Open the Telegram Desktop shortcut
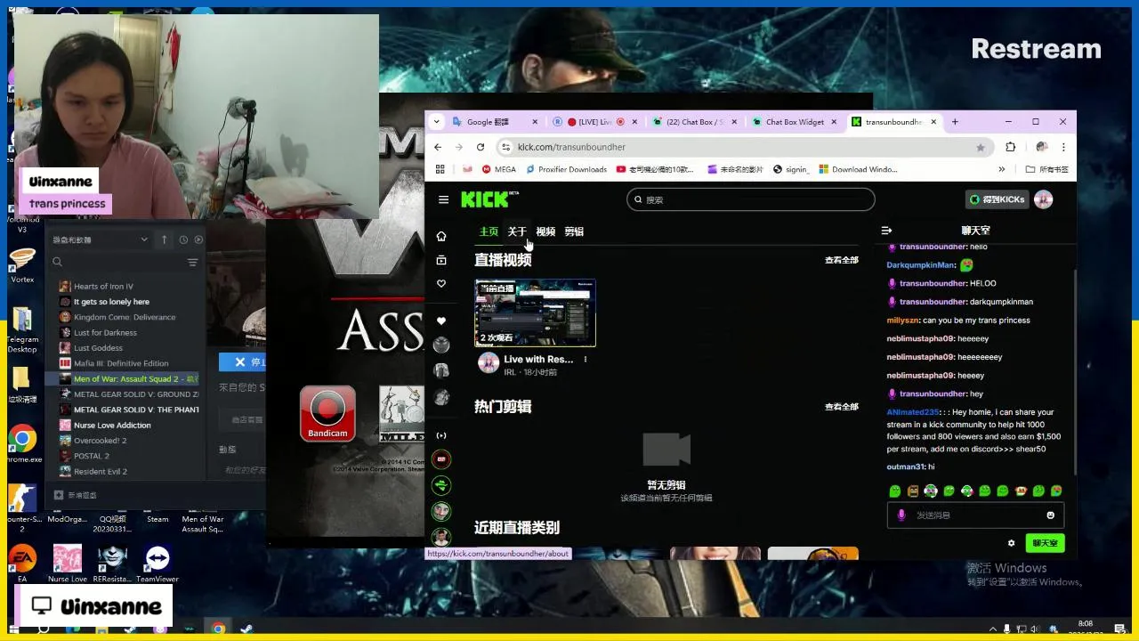 coord(22,328)
